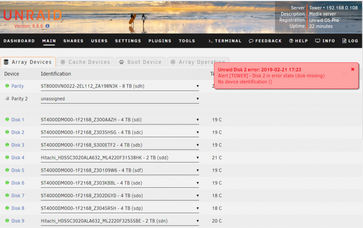
Task: Open the Disk 8 device dropdown
Action: point(120,208)
